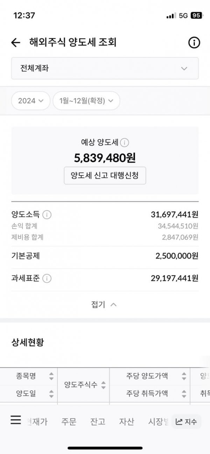Tap info icon beside 예상 양도세
Image resolution: width=210 pixels, height=454 pixels.
[x=125, y=142]
